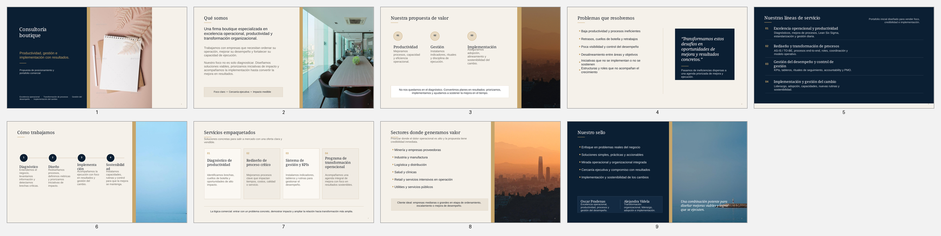
Task: Click step 2 Diseño circle in Cómo trabajamos
Action: point(53,157)
